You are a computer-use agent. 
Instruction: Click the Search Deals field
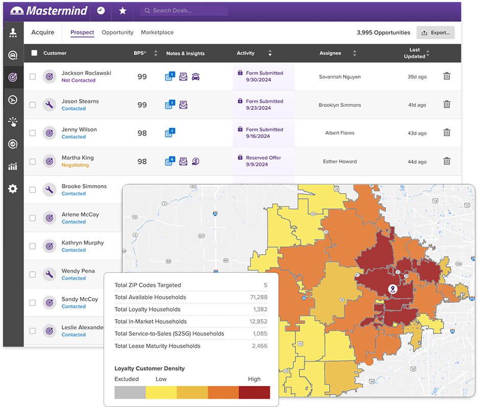click(184, 10)
